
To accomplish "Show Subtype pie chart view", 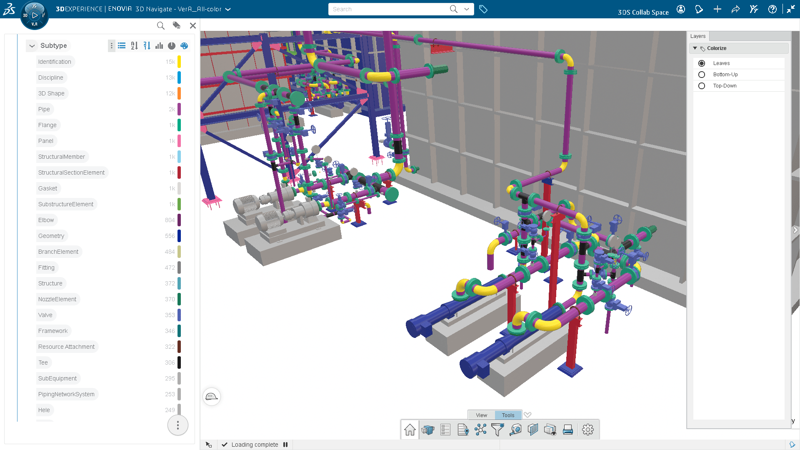I will [x=172, y=46].
